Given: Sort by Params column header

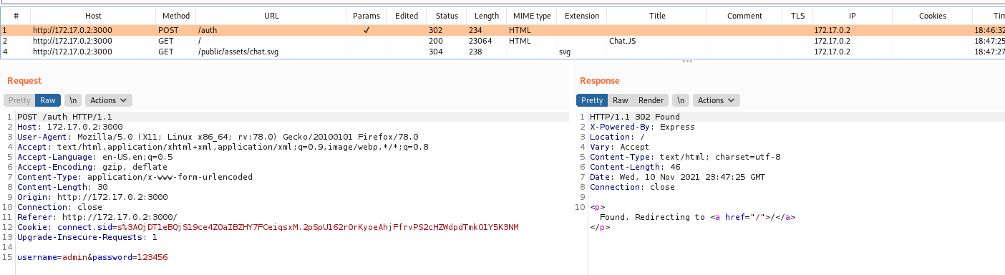Looking at the screenshot, I should coord(366,16).
